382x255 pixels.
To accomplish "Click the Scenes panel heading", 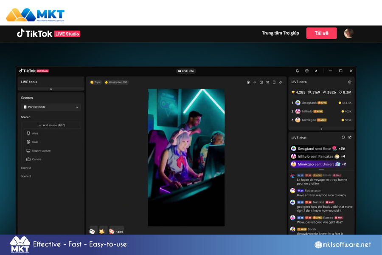I will (x=27, y=98).
